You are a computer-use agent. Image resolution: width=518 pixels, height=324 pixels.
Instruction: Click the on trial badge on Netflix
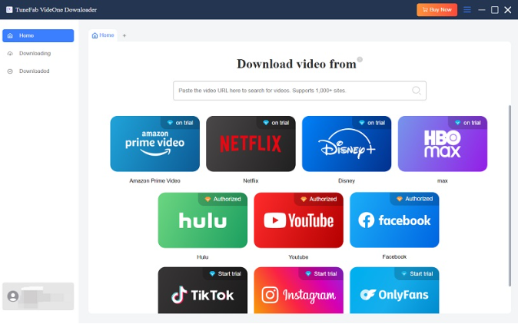pyautogui.click(x=276, y=123)
